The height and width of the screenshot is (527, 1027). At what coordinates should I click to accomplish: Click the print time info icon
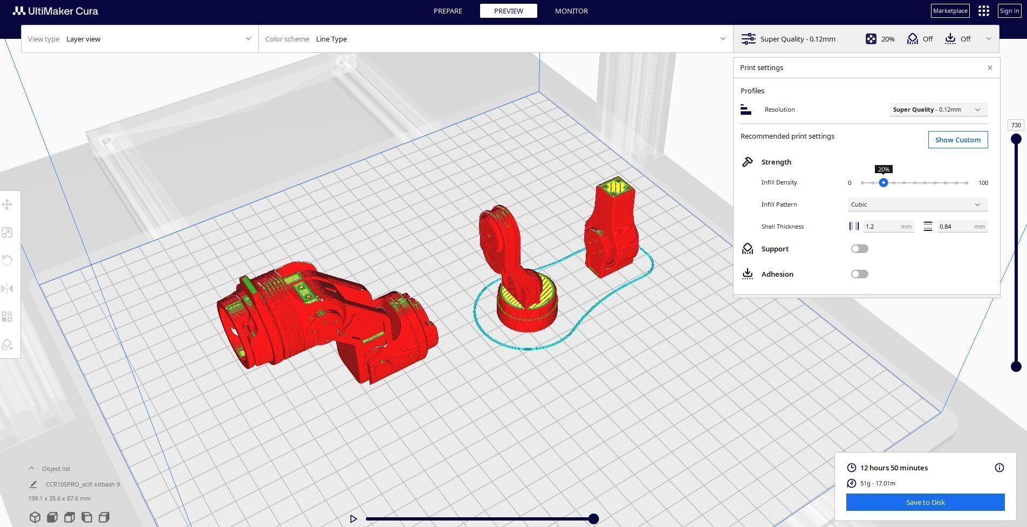click(x=999, y=468)
